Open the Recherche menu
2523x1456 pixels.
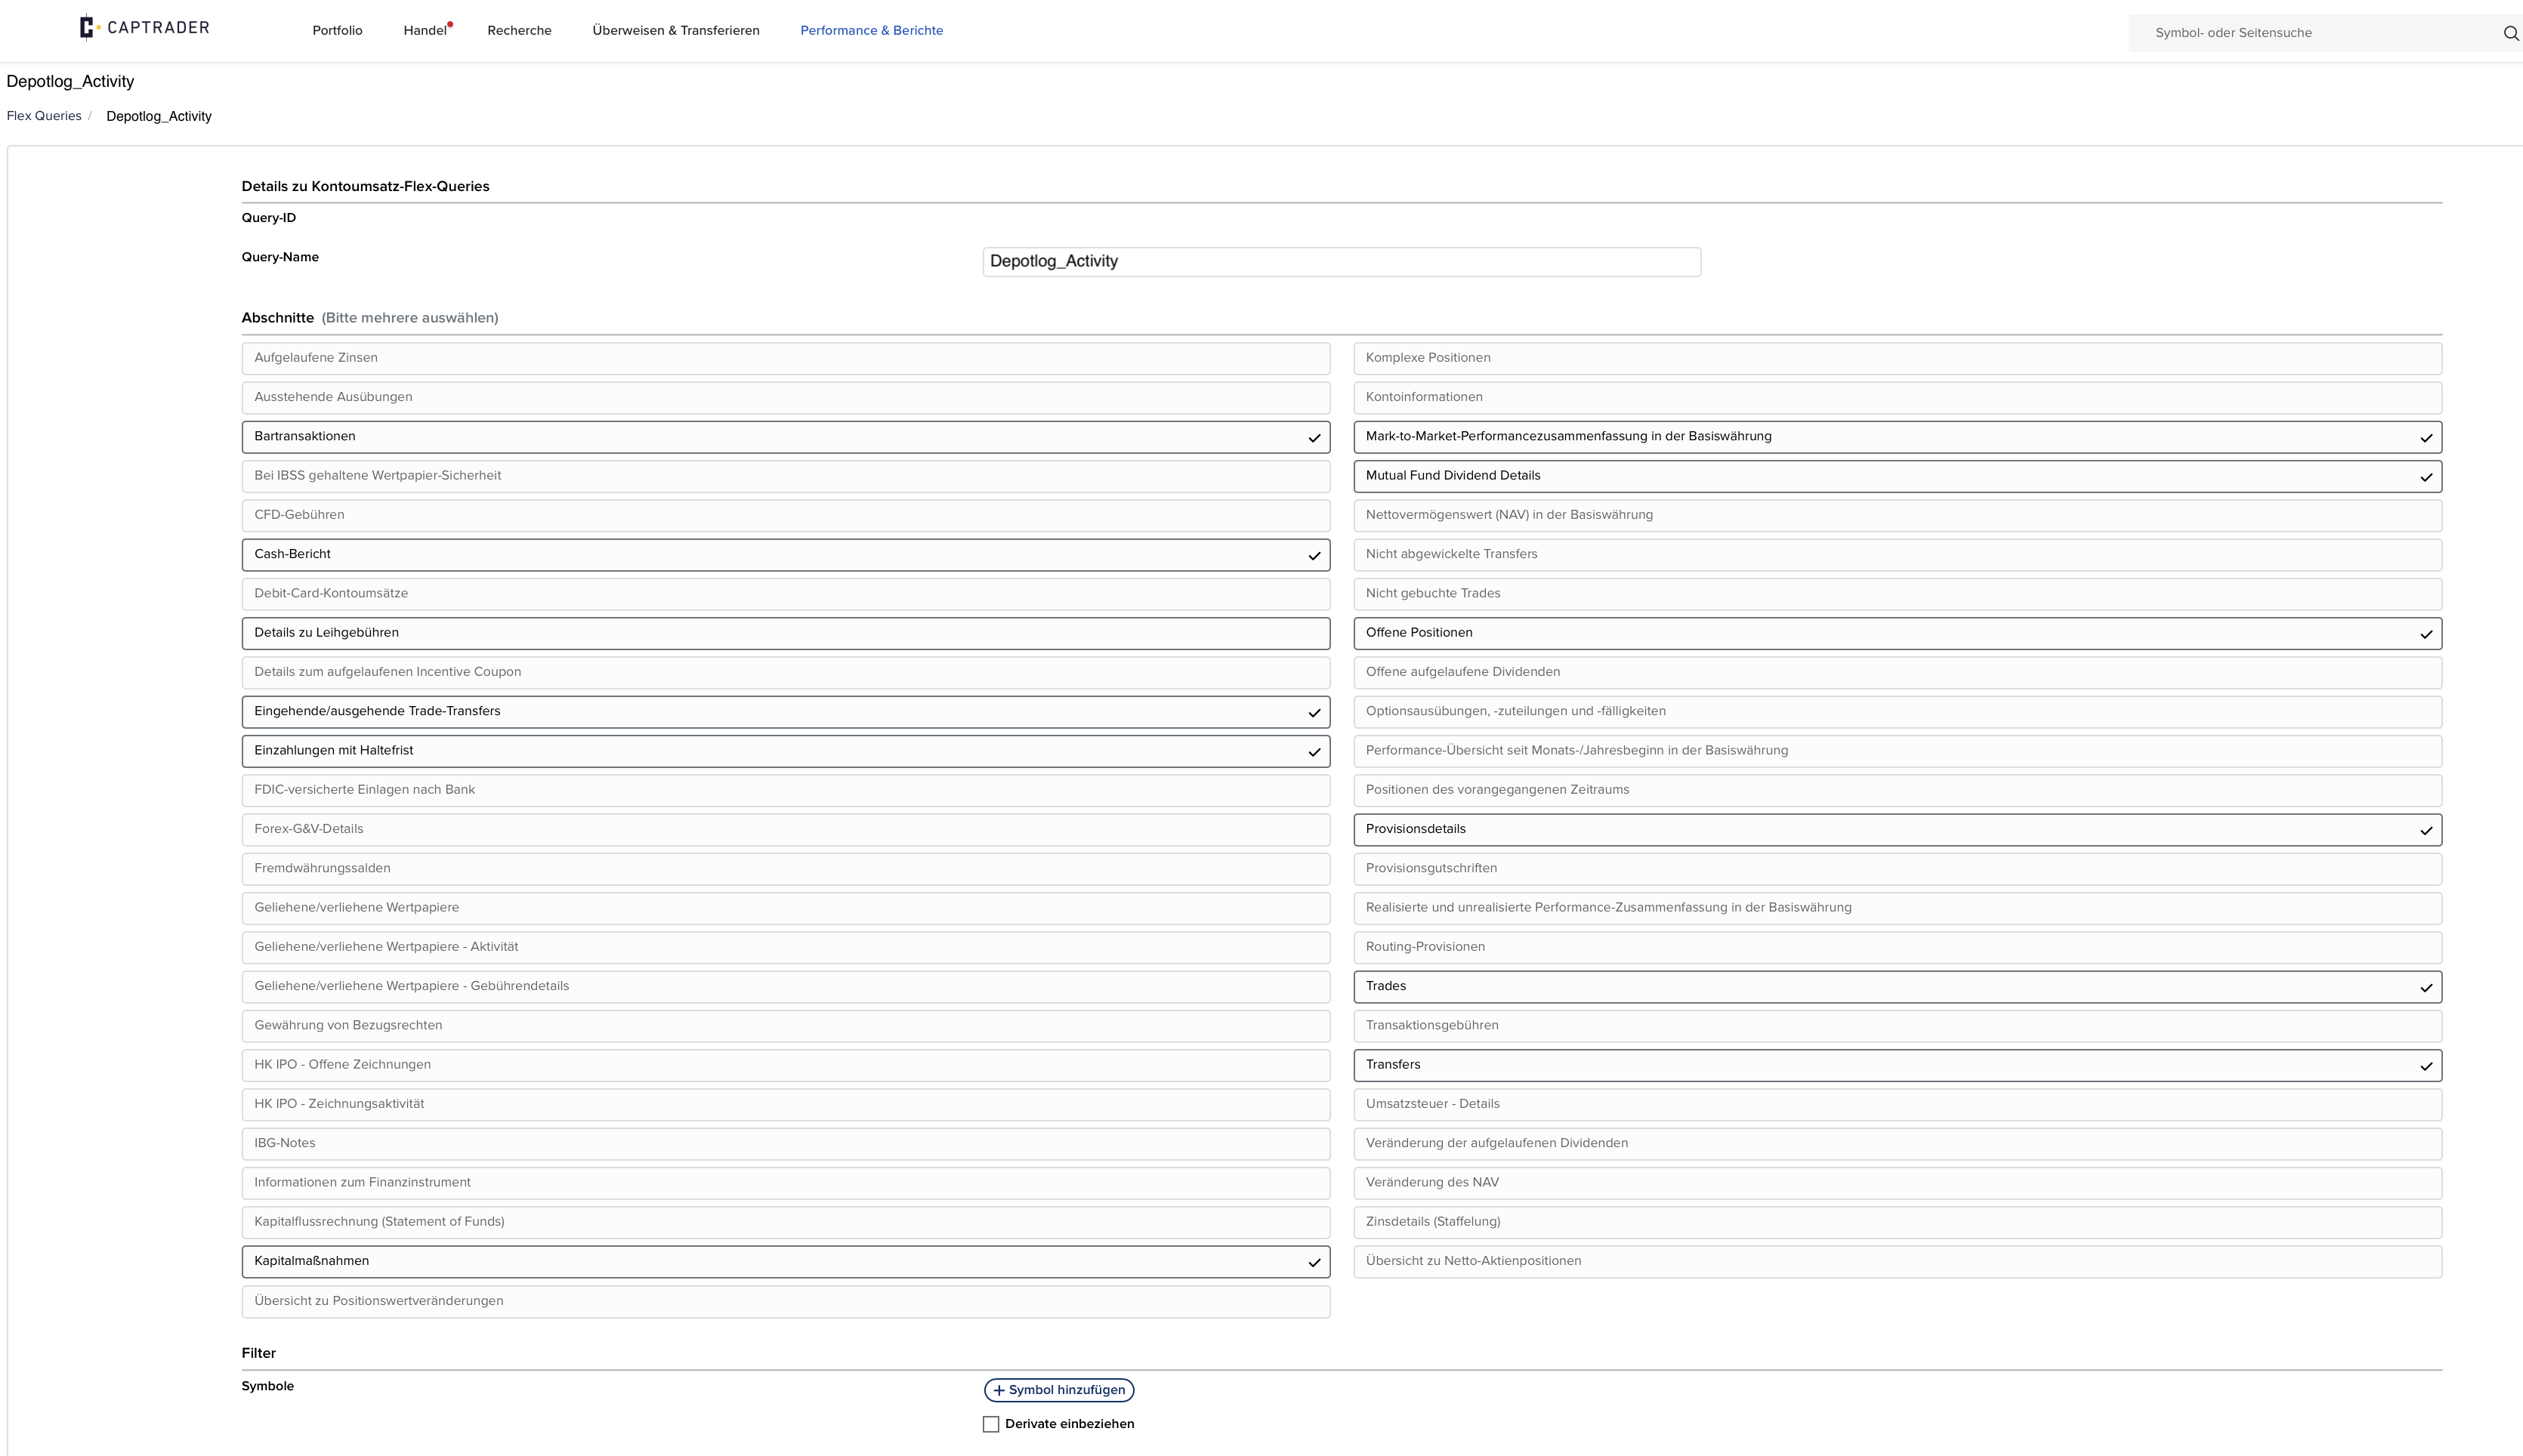coord(519,31)
